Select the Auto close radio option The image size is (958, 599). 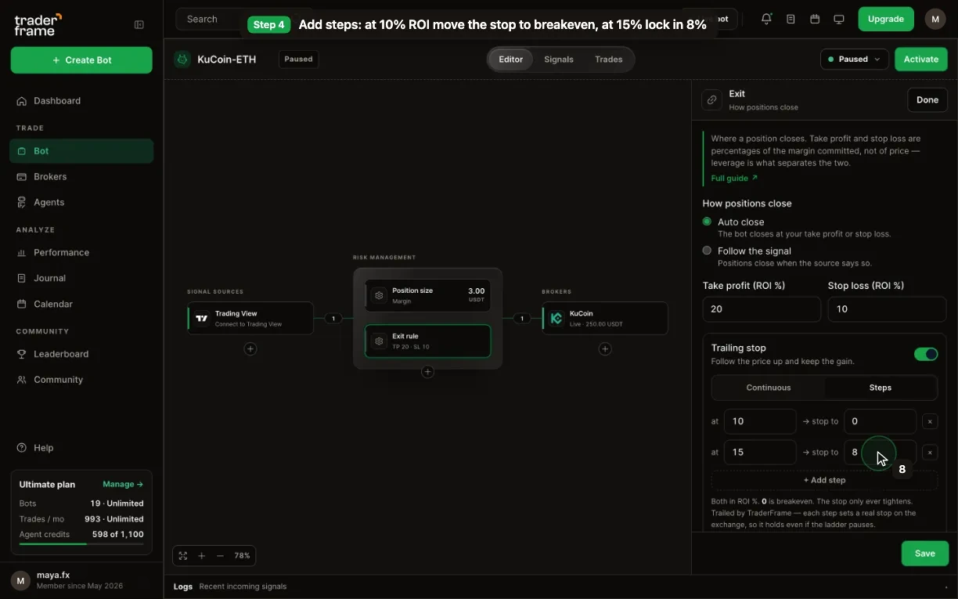707,222
